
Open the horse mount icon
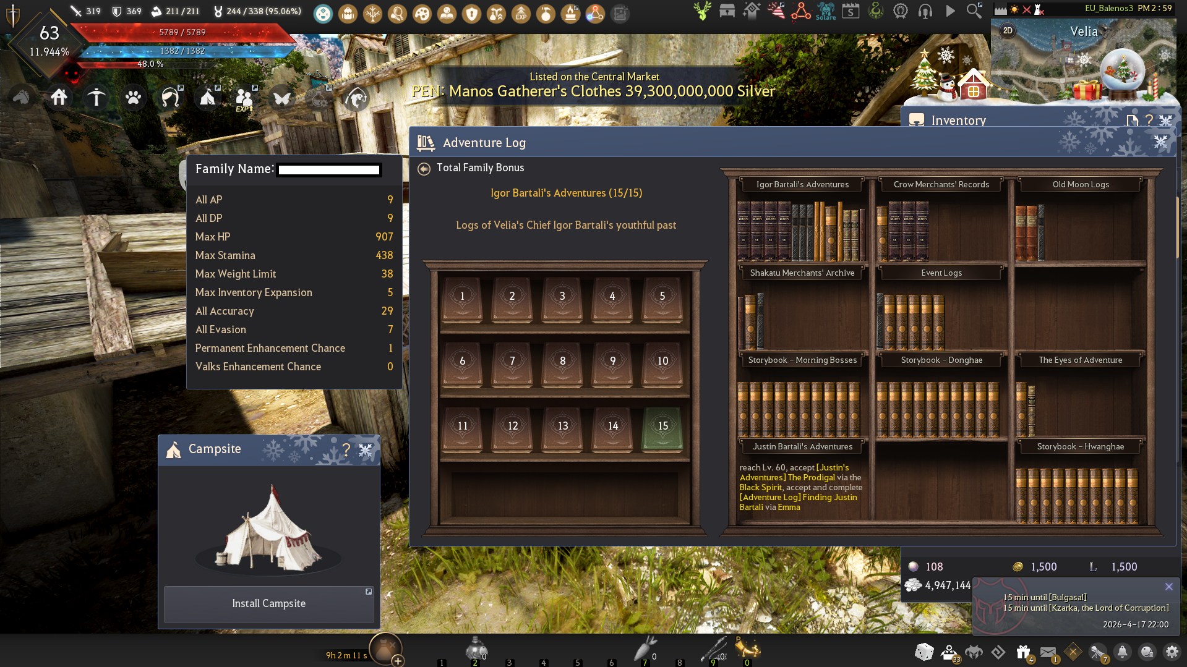22,98
